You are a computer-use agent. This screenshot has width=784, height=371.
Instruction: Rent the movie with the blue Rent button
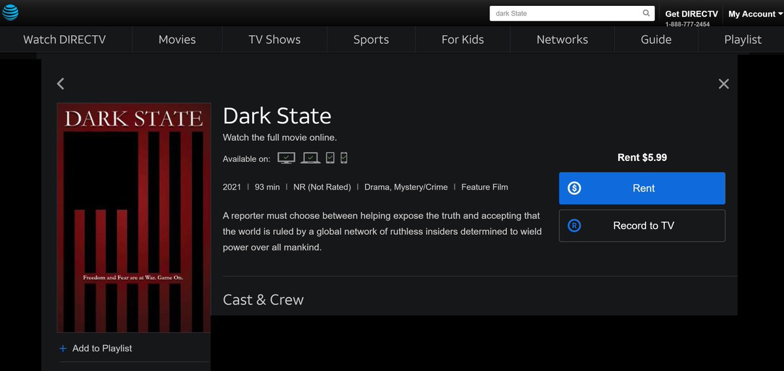click(642, 188)
